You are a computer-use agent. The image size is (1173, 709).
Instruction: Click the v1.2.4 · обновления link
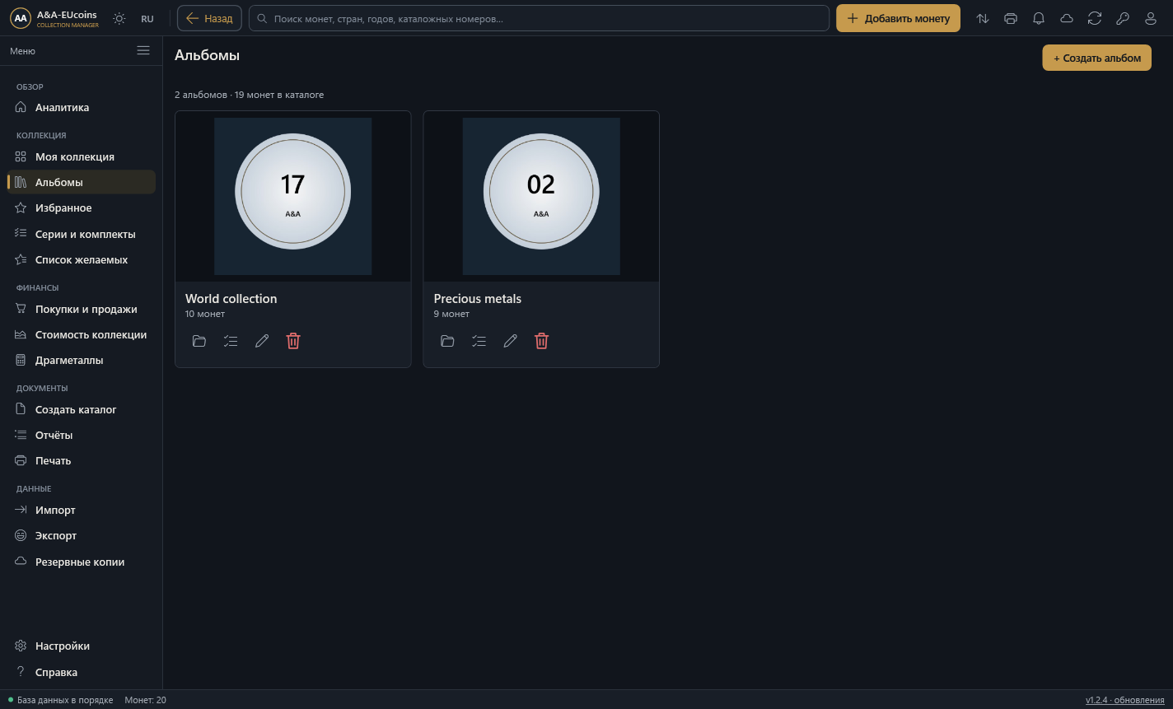click(x=1125, y=700)
